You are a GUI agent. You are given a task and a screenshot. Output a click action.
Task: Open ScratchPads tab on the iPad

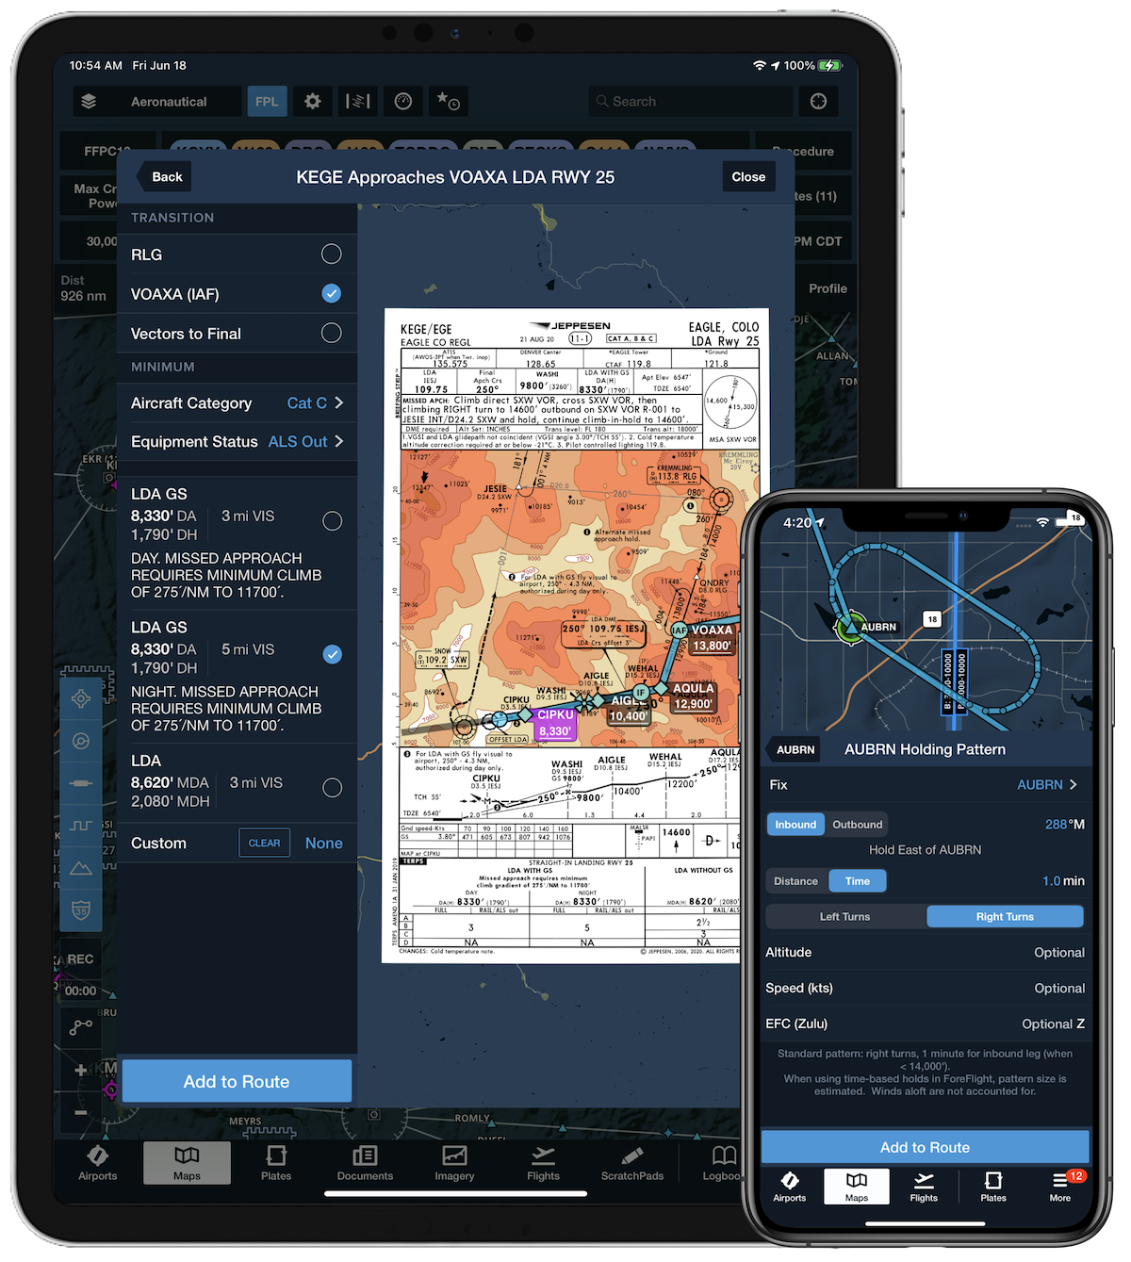632,1164
